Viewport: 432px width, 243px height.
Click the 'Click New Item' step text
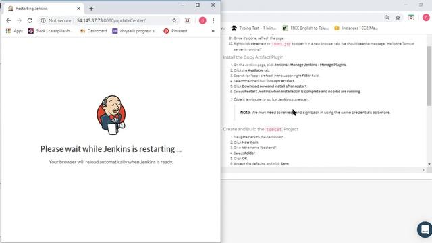pos(246,142)
